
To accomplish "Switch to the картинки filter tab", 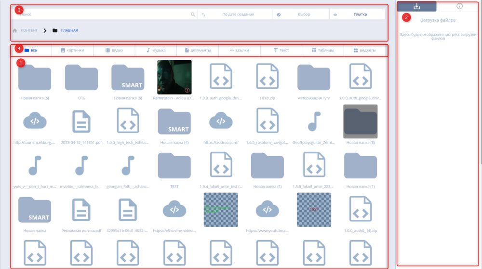I will [72, 50].
